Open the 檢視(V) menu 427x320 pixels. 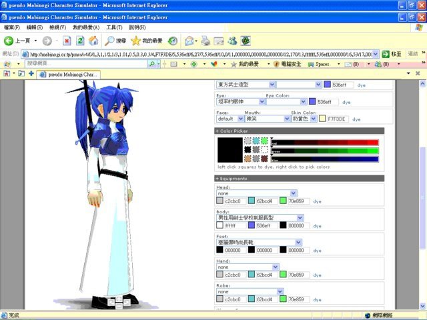[57, 27]
